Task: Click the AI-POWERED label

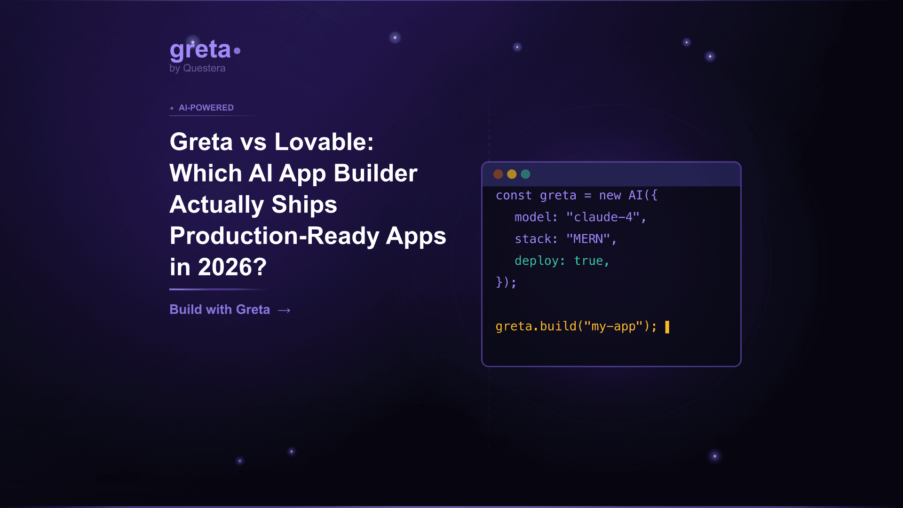Action: (206, 108)
